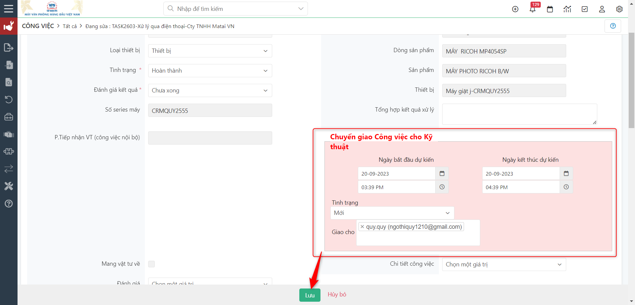
Task: Open start time clock picker
Action: click(x=442, y=187)
